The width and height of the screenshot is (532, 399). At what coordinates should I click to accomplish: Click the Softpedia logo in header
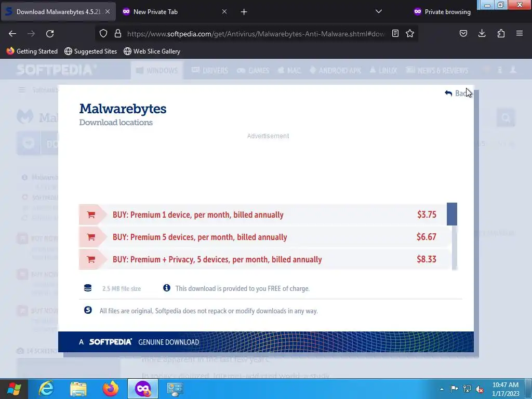click(x=56, y=70)
